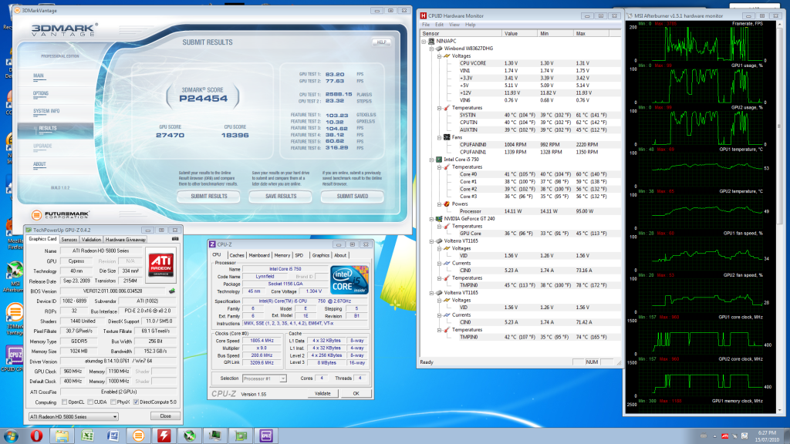Switch to the purple CPU-Z taskbar icon
The height and width of the screenshot is (444, 790).
pyautogui.click(x=266, y=436)
